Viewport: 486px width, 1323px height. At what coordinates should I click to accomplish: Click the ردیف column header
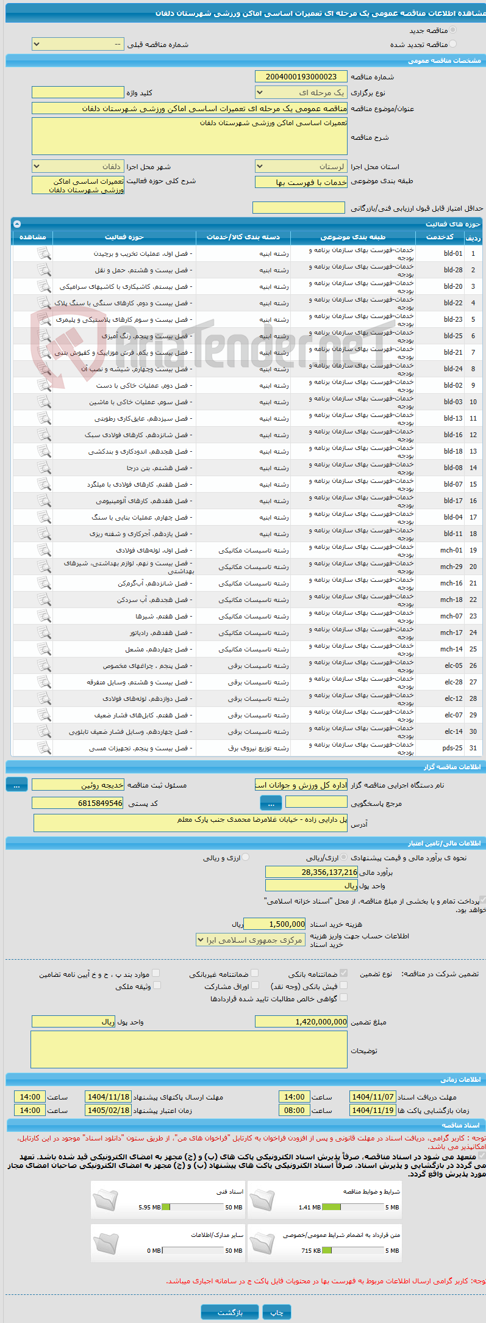pyautogui.click(x=473, y=237)
